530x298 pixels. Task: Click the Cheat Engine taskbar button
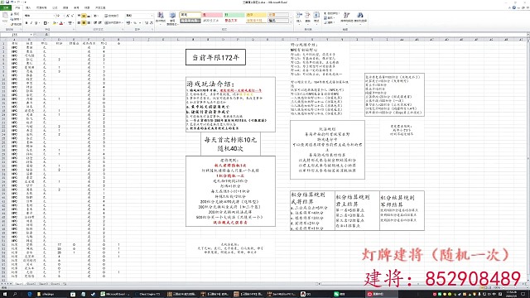(147, 295)
